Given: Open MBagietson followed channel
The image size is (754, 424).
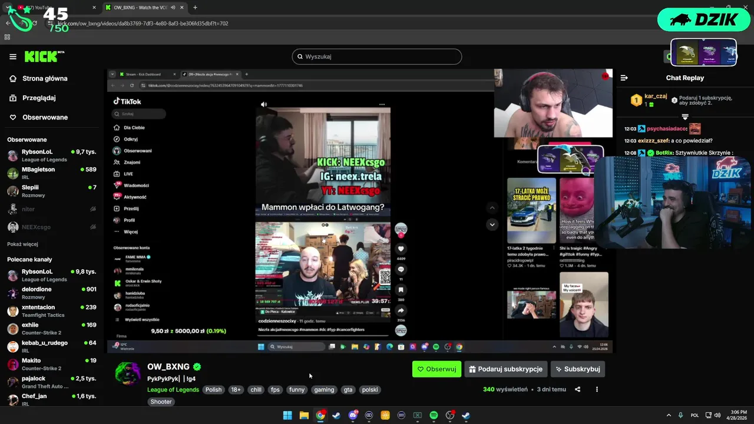Looking at the screenshot, I should [x=51, y=173].
